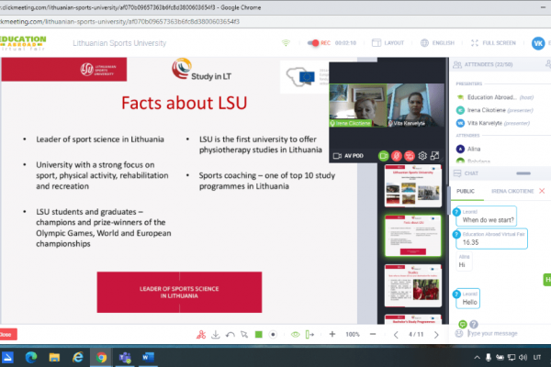Toggle the green camera button in AV pod
Image resolution: width=551 pixels, height=367 pixels.
coord(383,156)
